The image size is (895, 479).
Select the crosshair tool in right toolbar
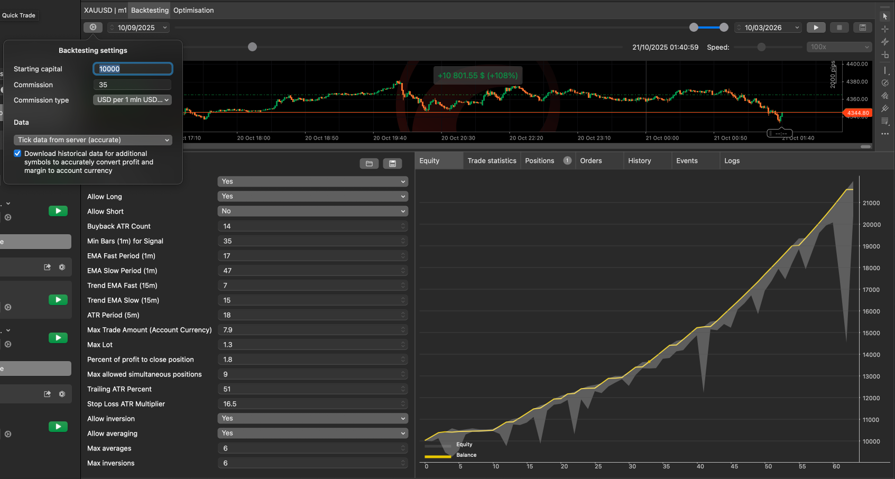coord(885,29)
